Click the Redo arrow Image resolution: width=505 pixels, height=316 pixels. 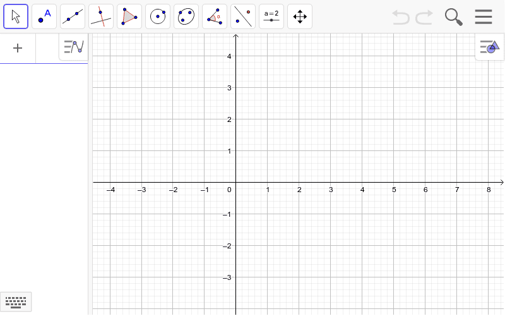[x=424, y=17]
